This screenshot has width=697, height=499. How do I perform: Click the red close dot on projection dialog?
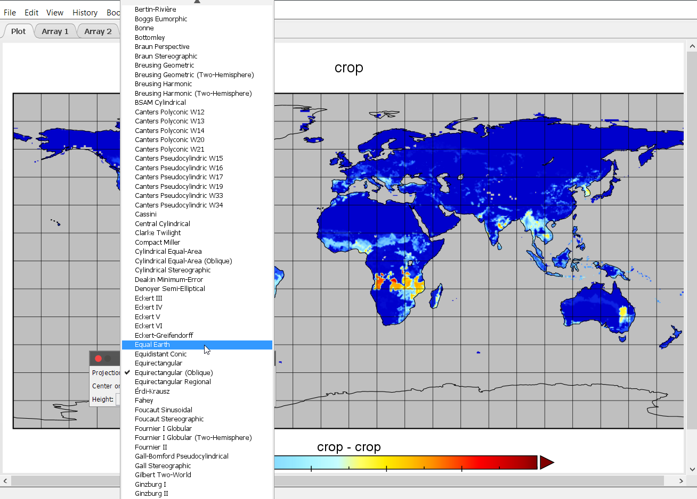[98, 359]
